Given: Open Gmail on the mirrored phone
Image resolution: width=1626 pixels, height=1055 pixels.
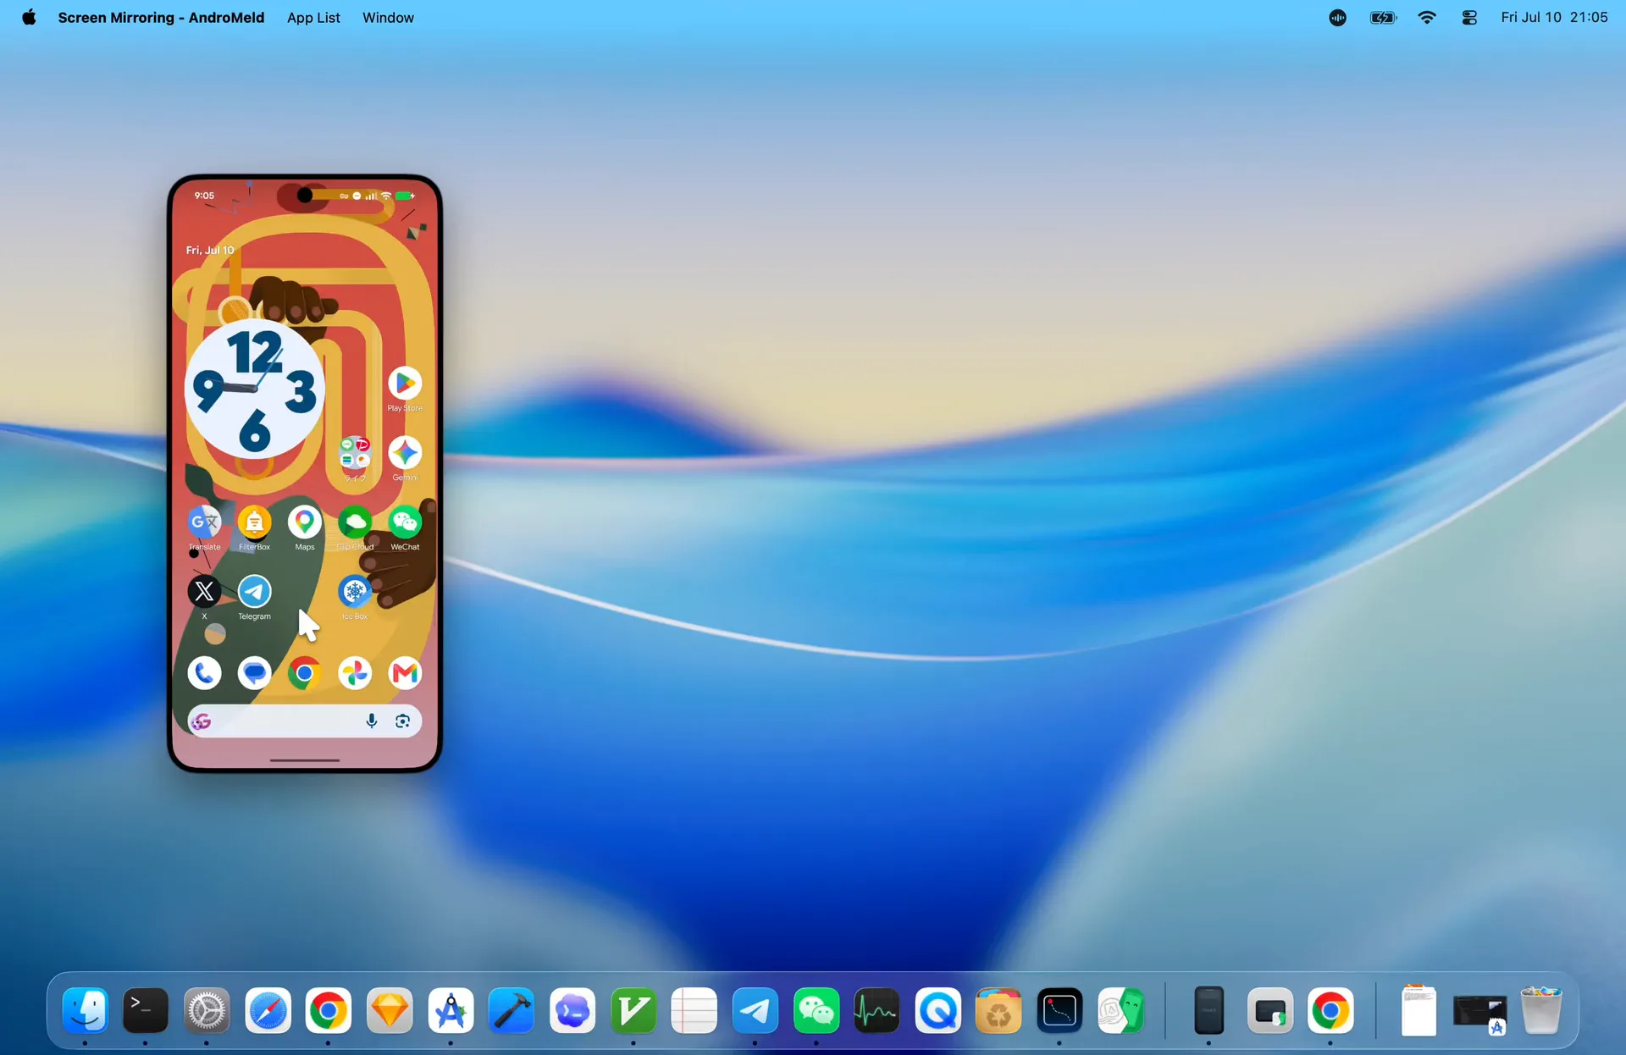Looking at the screenshot, I should click(405, 673).
